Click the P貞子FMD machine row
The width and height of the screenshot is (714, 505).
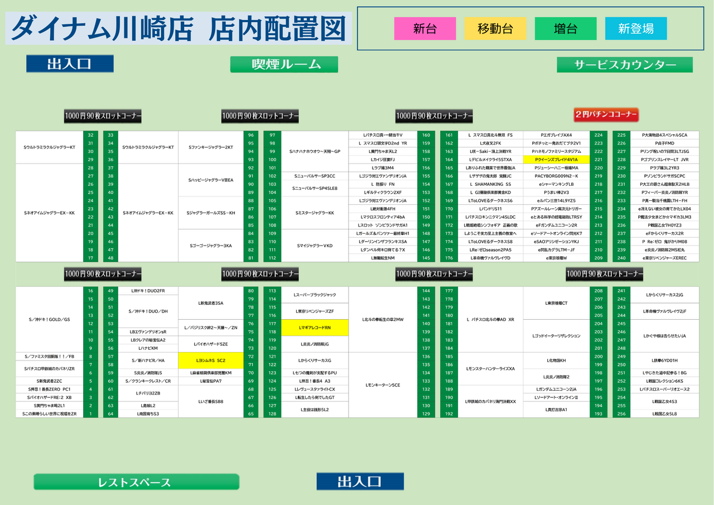[665, 143]
